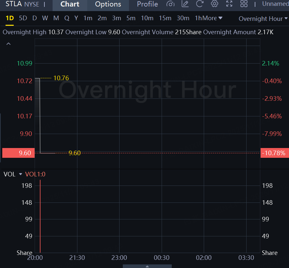Select the 1m interval
Viewport: 289px width, 268px height.
coord(88,18)
